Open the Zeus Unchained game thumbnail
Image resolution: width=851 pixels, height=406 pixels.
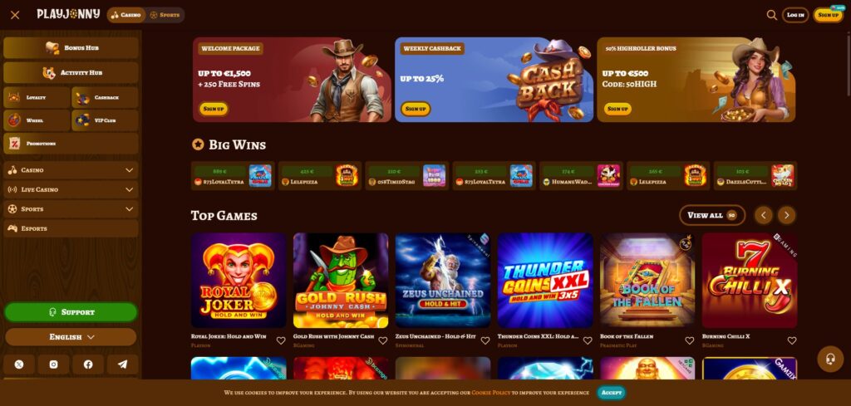[443, 281]
